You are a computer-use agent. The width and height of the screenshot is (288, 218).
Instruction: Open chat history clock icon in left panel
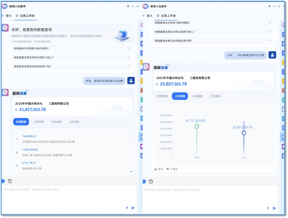(x=10, y=181)
